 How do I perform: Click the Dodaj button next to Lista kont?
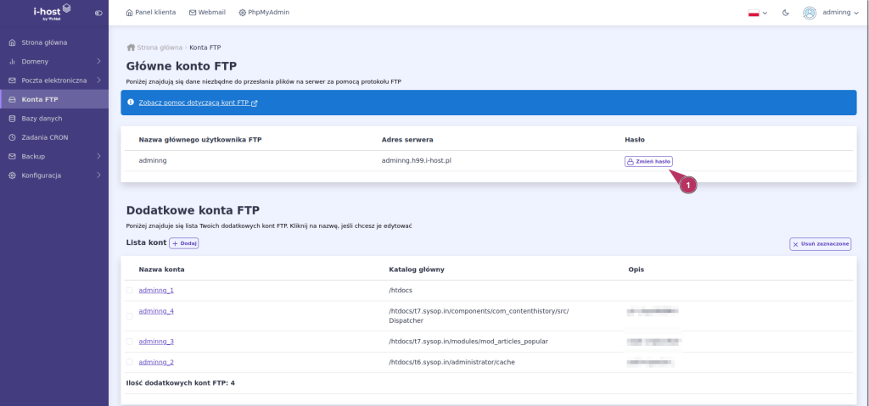183,243
